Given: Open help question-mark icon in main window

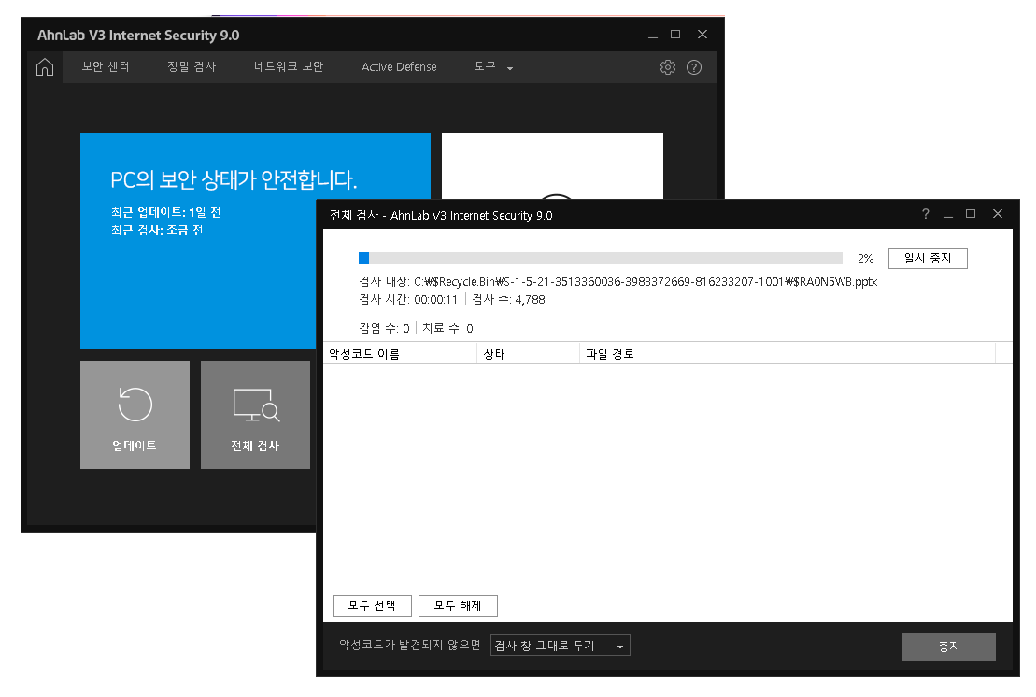Looking at the screenshot, I should [x=694, y=66].
